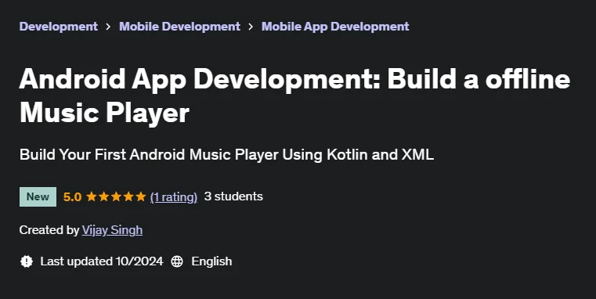The width and height of the screenshot is (596, 299).
Task: Open the (1 rating) reviews link
Action: (174, 196)
